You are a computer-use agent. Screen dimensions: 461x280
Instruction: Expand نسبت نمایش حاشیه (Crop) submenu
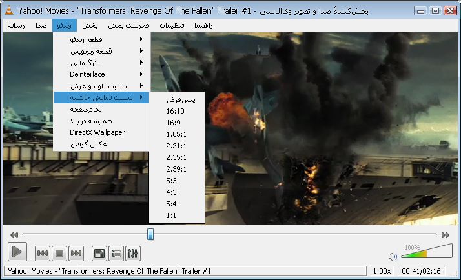[101, 97]
